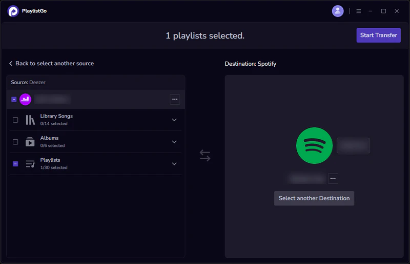Check the Albums checkbox

click(x=15, y=142)
